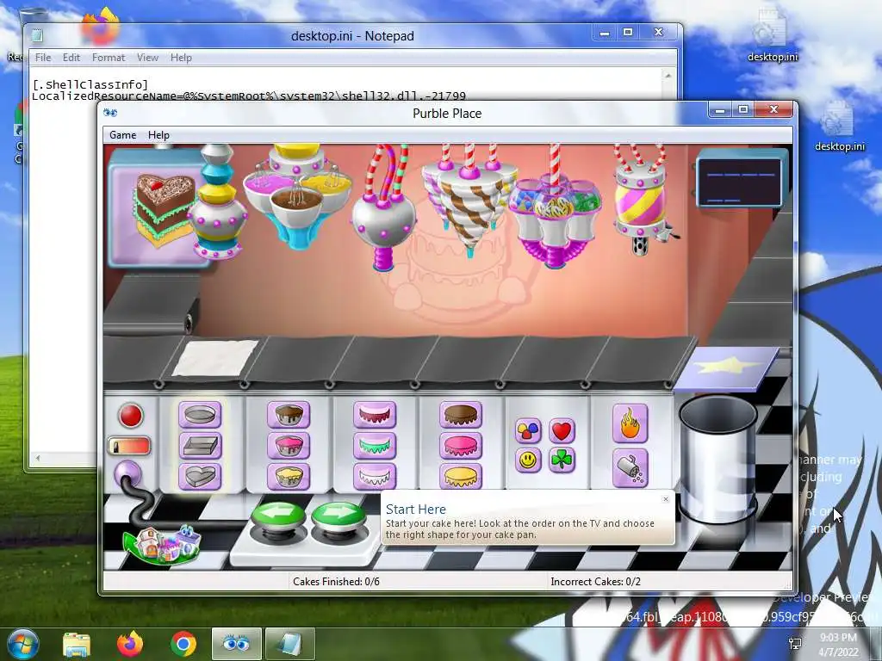The width and height of the screenshot is (882, 661).
Task: Switch to Purble Place taskbar button
Action: 236,644
